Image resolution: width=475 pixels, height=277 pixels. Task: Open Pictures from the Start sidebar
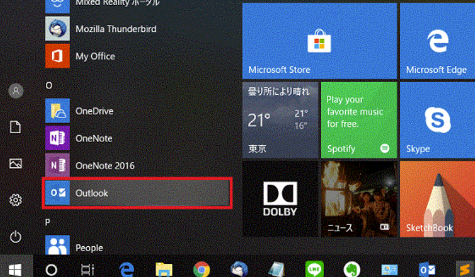point(16,163)
